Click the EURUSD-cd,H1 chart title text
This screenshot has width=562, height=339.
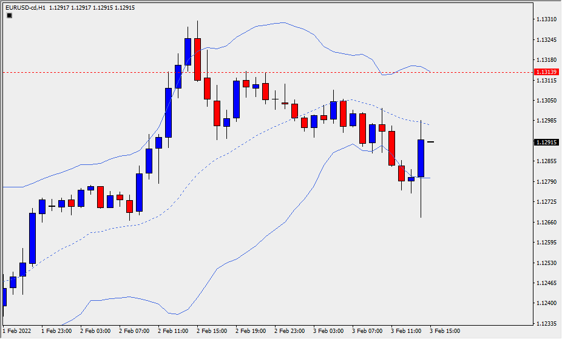(24, 7)
